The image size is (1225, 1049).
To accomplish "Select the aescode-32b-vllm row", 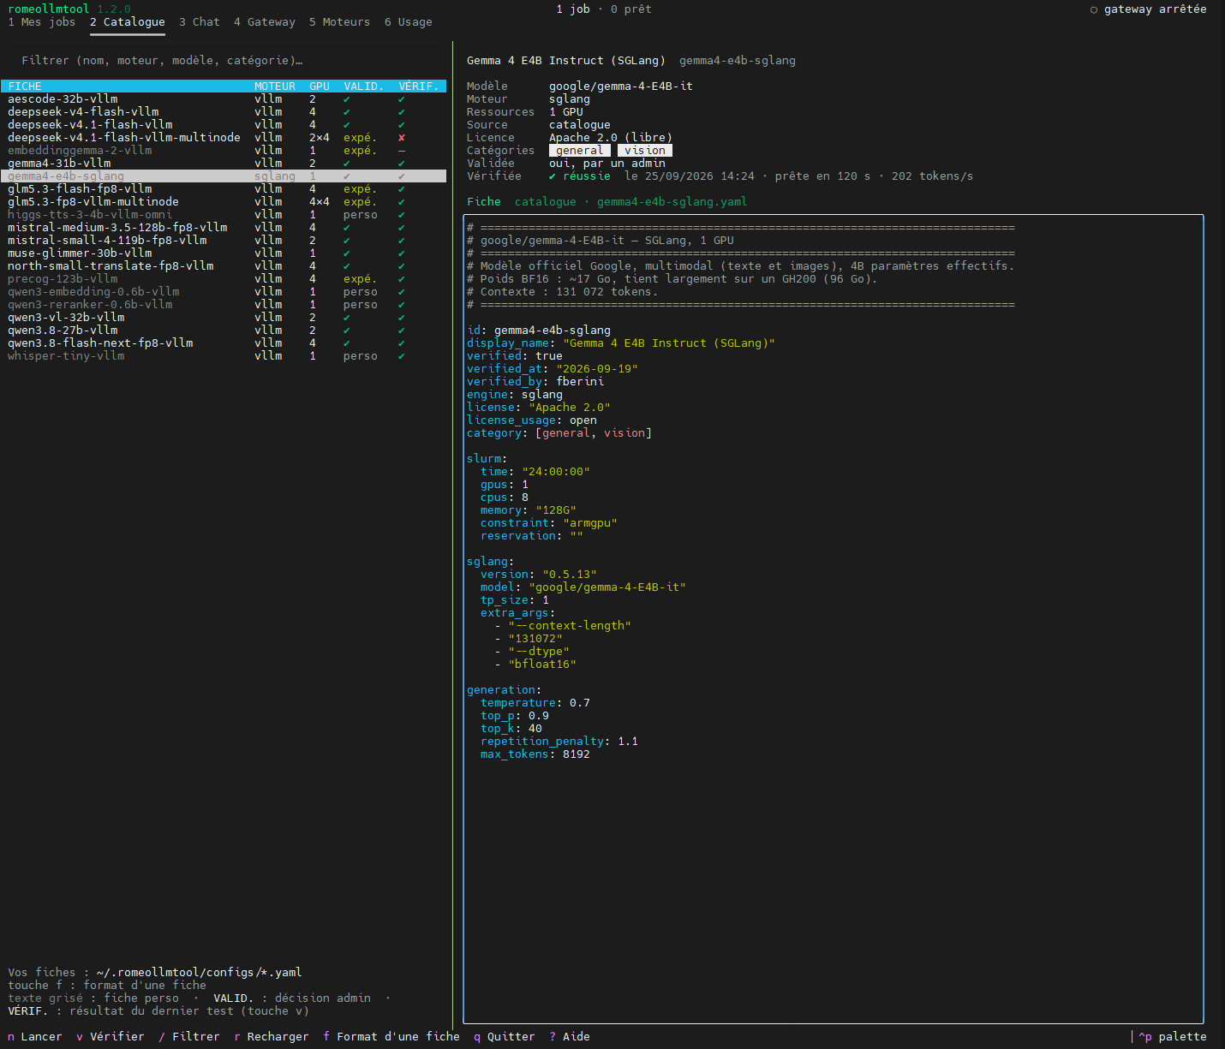I will 224,99.
